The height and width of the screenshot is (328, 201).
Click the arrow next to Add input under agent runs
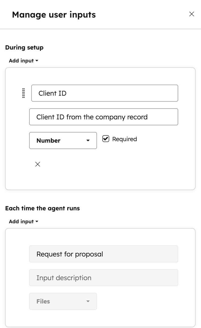coord(37,222)
